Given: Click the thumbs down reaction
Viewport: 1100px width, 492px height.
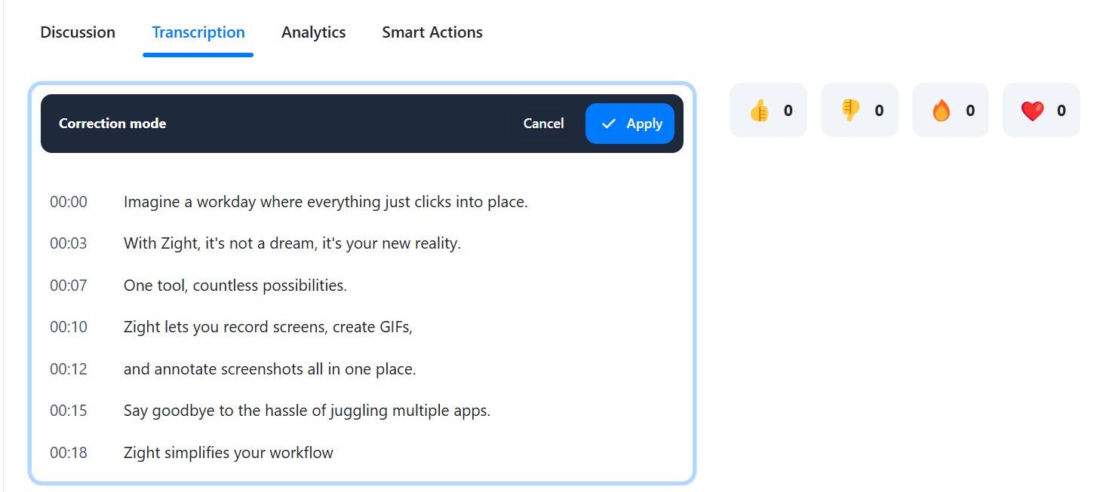Looking at the screenshot, I should coord(859,111).
